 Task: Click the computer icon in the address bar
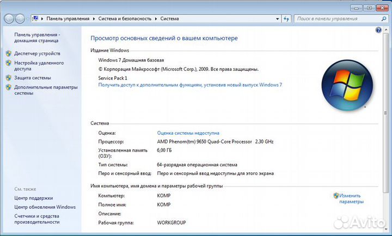point(35,18)
